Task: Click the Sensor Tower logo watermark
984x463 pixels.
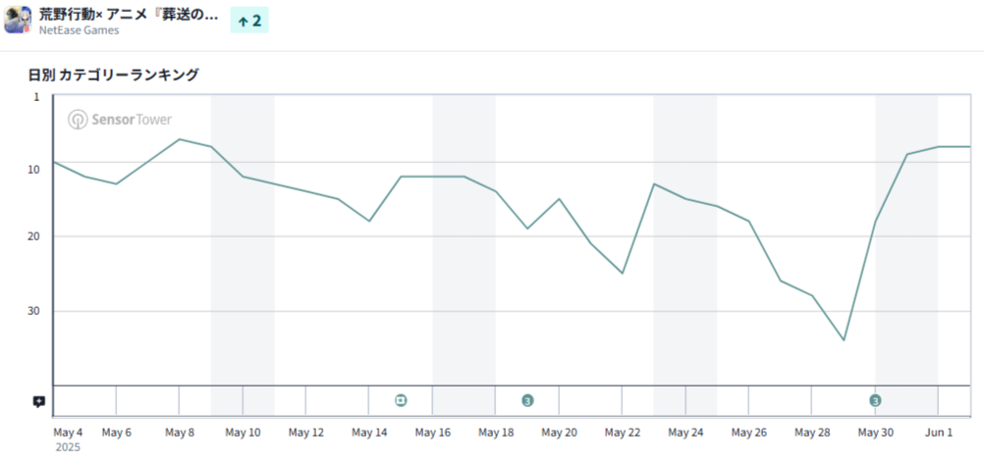Action: 120,120
